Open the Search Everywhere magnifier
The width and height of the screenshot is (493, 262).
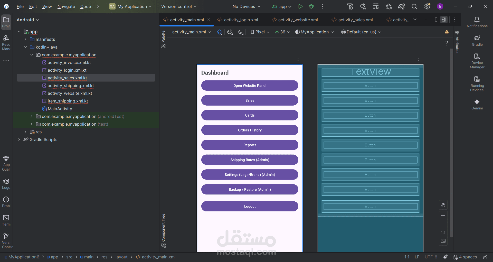414,6
